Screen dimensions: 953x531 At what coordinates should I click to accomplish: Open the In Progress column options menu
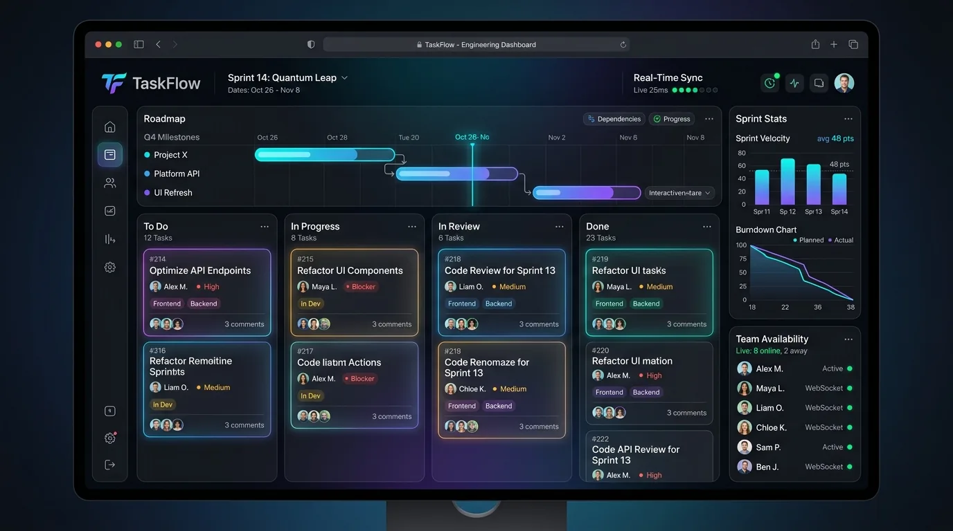pyautogui.click(x=412, y=227)
